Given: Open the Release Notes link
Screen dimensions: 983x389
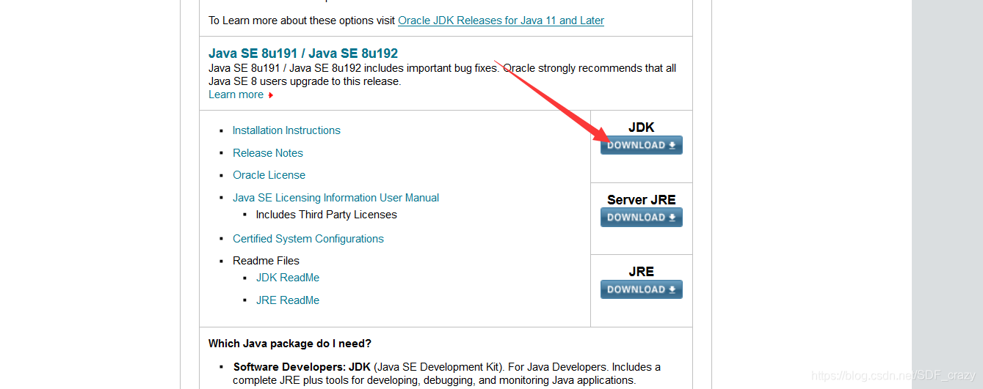Looking at the screenshot, I should point(268,153).
